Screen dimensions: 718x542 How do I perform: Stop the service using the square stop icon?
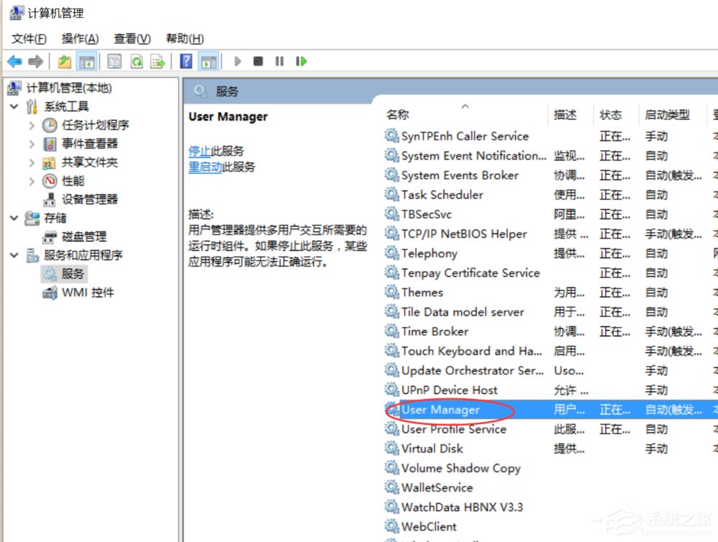coord(258,61)
